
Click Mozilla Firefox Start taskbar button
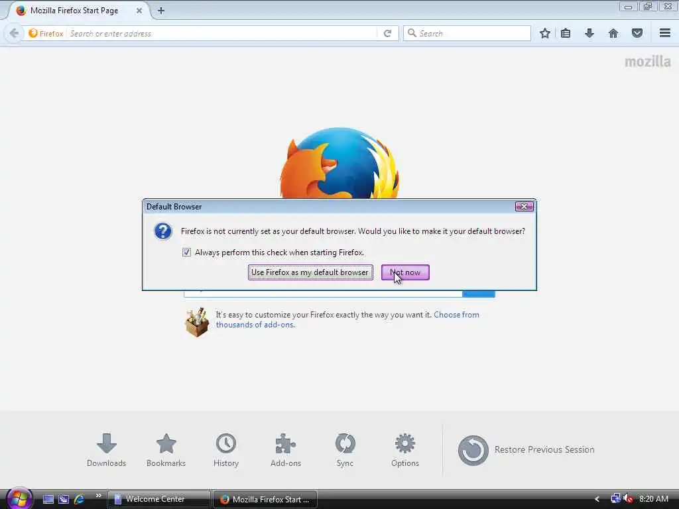tap(265, 499)
